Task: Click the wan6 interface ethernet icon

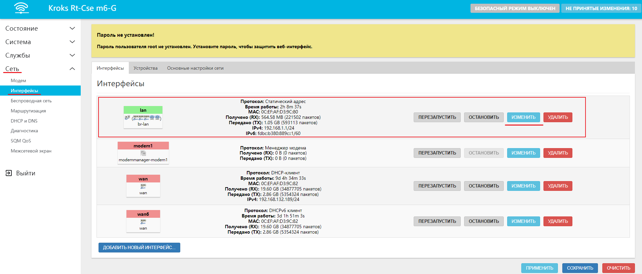Action: pyautogui.click(x=143, y=221)
